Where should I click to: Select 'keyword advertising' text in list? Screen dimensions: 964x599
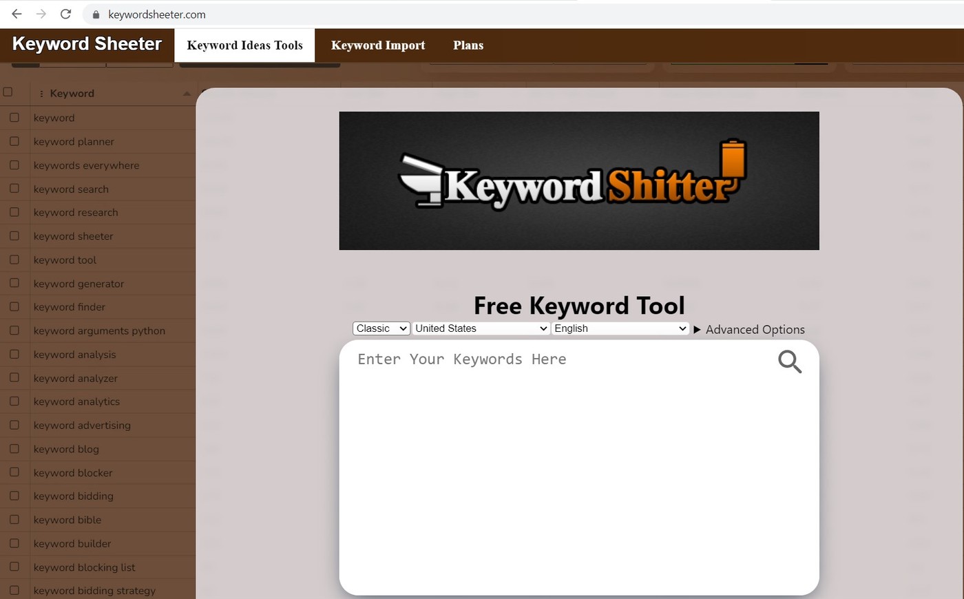pos(82,425)
